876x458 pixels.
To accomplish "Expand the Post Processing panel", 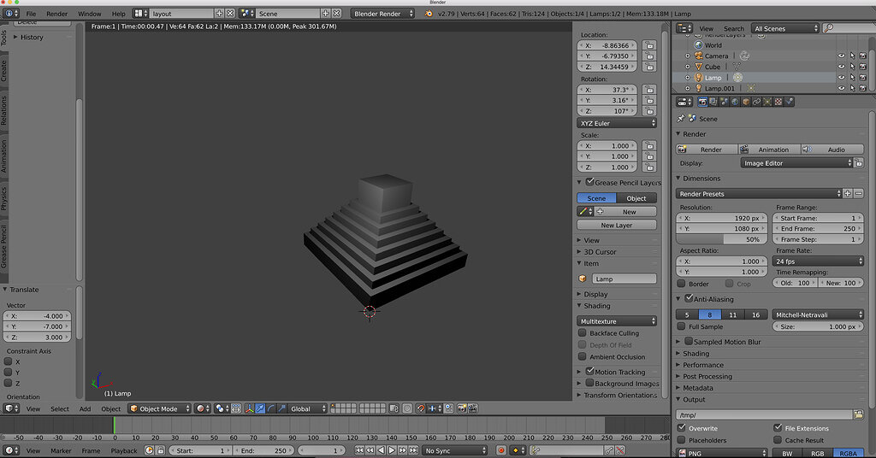I will coord(706,376).
